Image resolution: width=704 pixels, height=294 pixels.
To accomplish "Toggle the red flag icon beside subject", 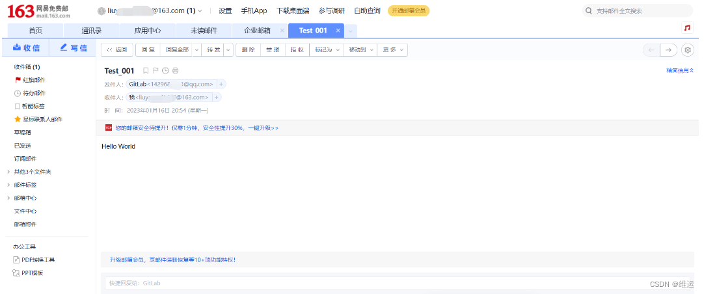I will coord(156,70).
